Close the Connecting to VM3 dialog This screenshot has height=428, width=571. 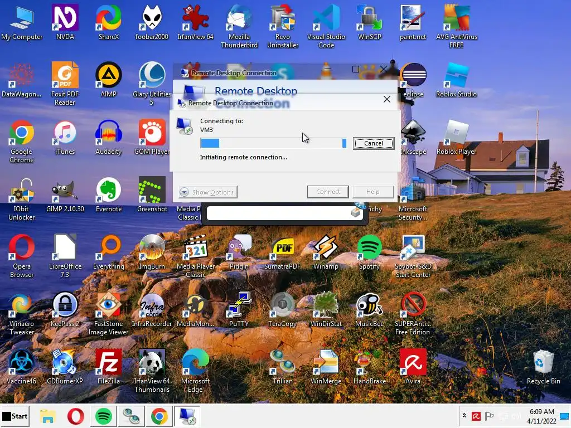tap(387, 99)
